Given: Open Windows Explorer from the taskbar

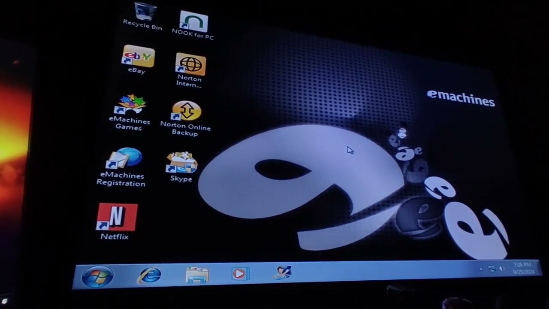Looking at the screenshot, I should 197,275.
